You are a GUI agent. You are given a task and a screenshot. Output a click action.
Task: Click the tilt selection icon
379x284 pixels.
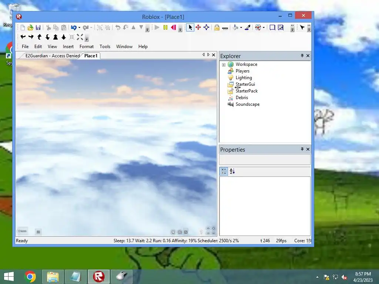[125, 27]
